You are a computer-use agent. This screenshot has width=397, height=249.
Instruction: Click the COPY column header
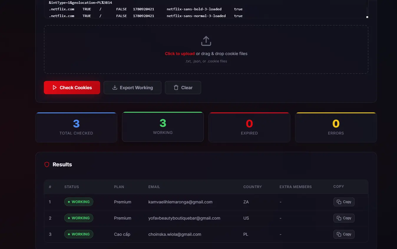point(339,187)
